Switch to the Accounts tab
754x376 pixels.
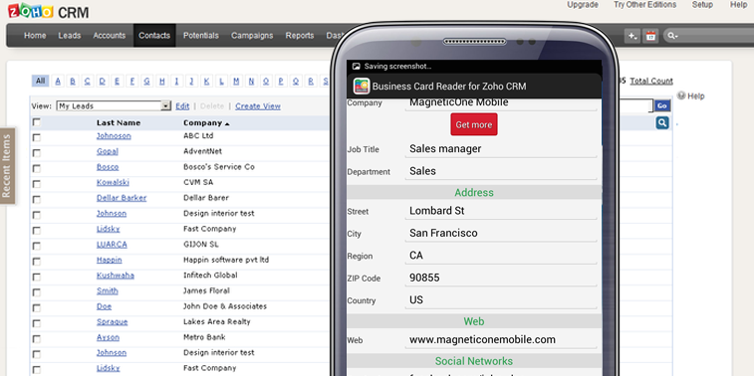click(110, 36)
